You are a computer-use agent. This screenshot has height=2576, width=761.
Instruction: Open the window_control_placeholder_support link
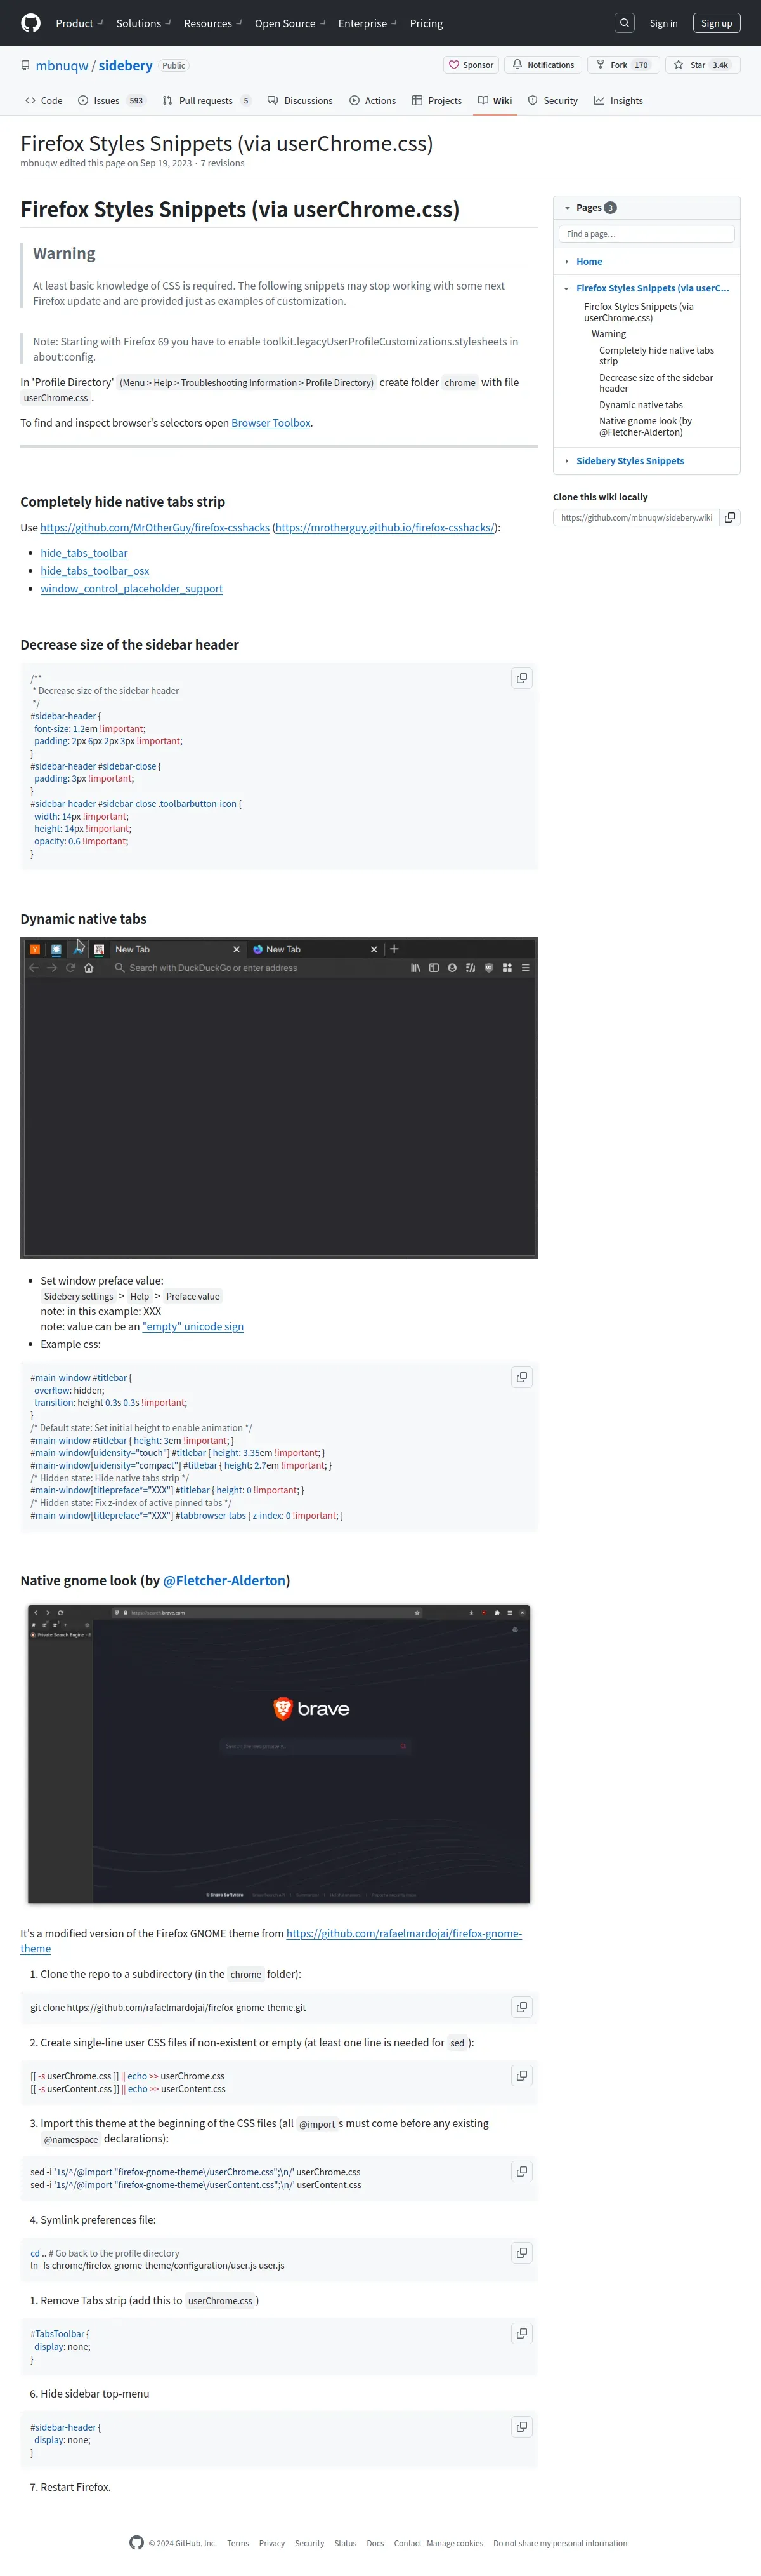click(x=132, y=589)
